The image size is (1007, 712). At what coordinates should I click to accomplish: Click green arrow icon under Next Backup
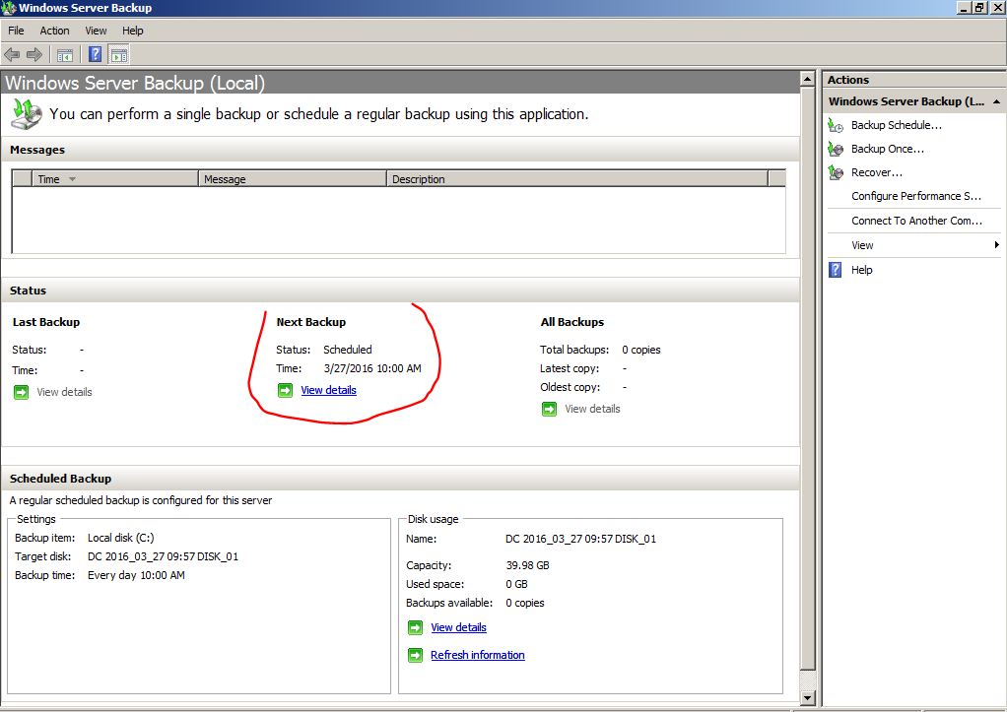[x=285, y=390]
